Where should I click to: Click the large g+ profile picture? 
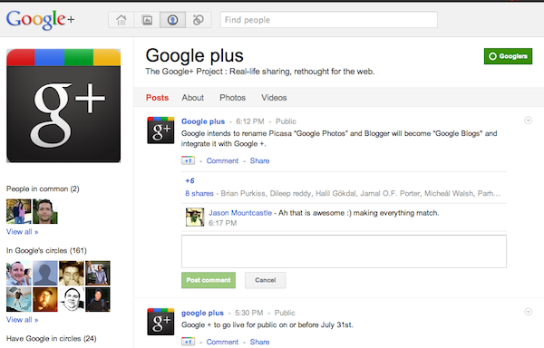tap(63, 106)
